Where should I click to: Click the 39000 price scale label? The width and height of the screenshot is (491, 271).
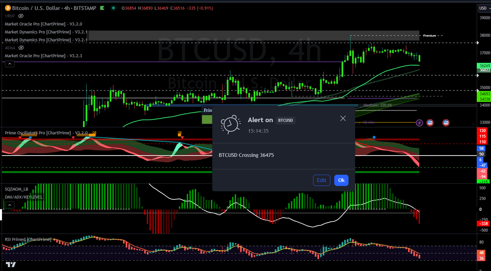pos(484,18)
